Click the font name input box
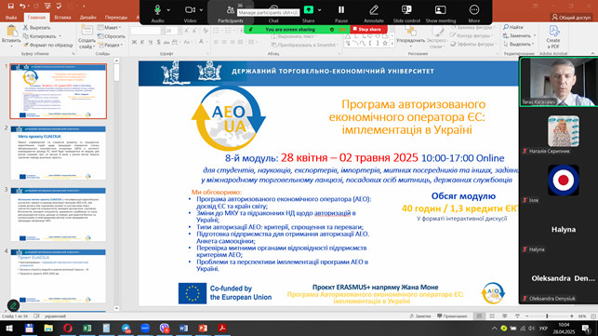The image size is (598, 336). [145, 31]
